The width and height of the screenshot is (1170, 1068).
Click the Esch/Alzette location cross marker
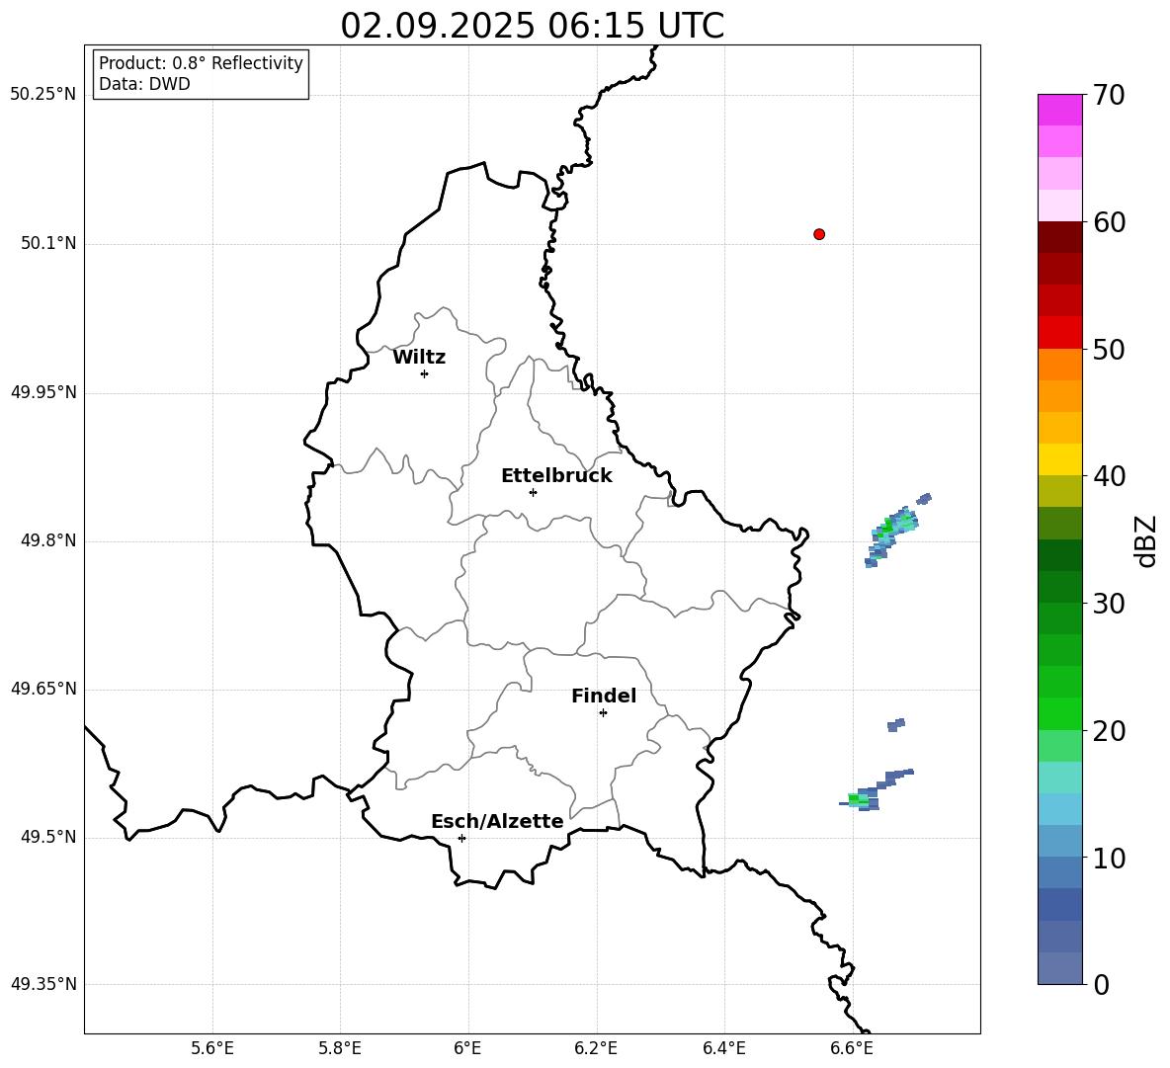(x=461, y=838)
